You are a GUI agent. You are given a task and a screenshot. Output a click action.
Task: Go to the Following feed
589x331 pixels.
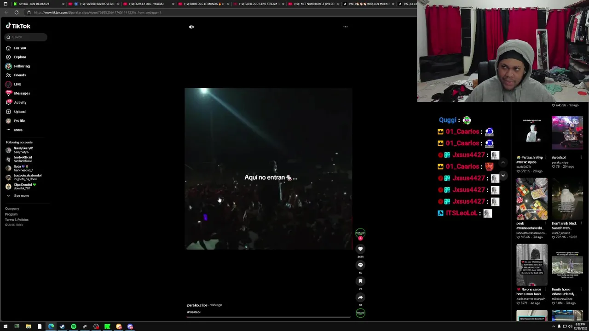tap(17, 66)
